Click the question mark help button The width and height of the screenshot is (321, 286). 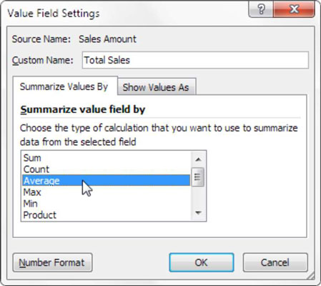[x=261, y=9]
